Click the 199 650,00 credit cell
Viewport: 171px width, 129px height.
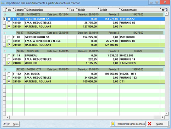pyautogui.click(x=109, y=74)
